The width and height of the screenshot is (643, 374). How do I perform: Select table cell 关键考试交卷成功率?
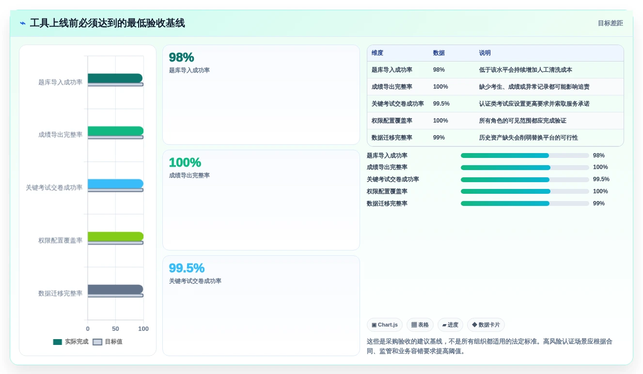(398, 104)
